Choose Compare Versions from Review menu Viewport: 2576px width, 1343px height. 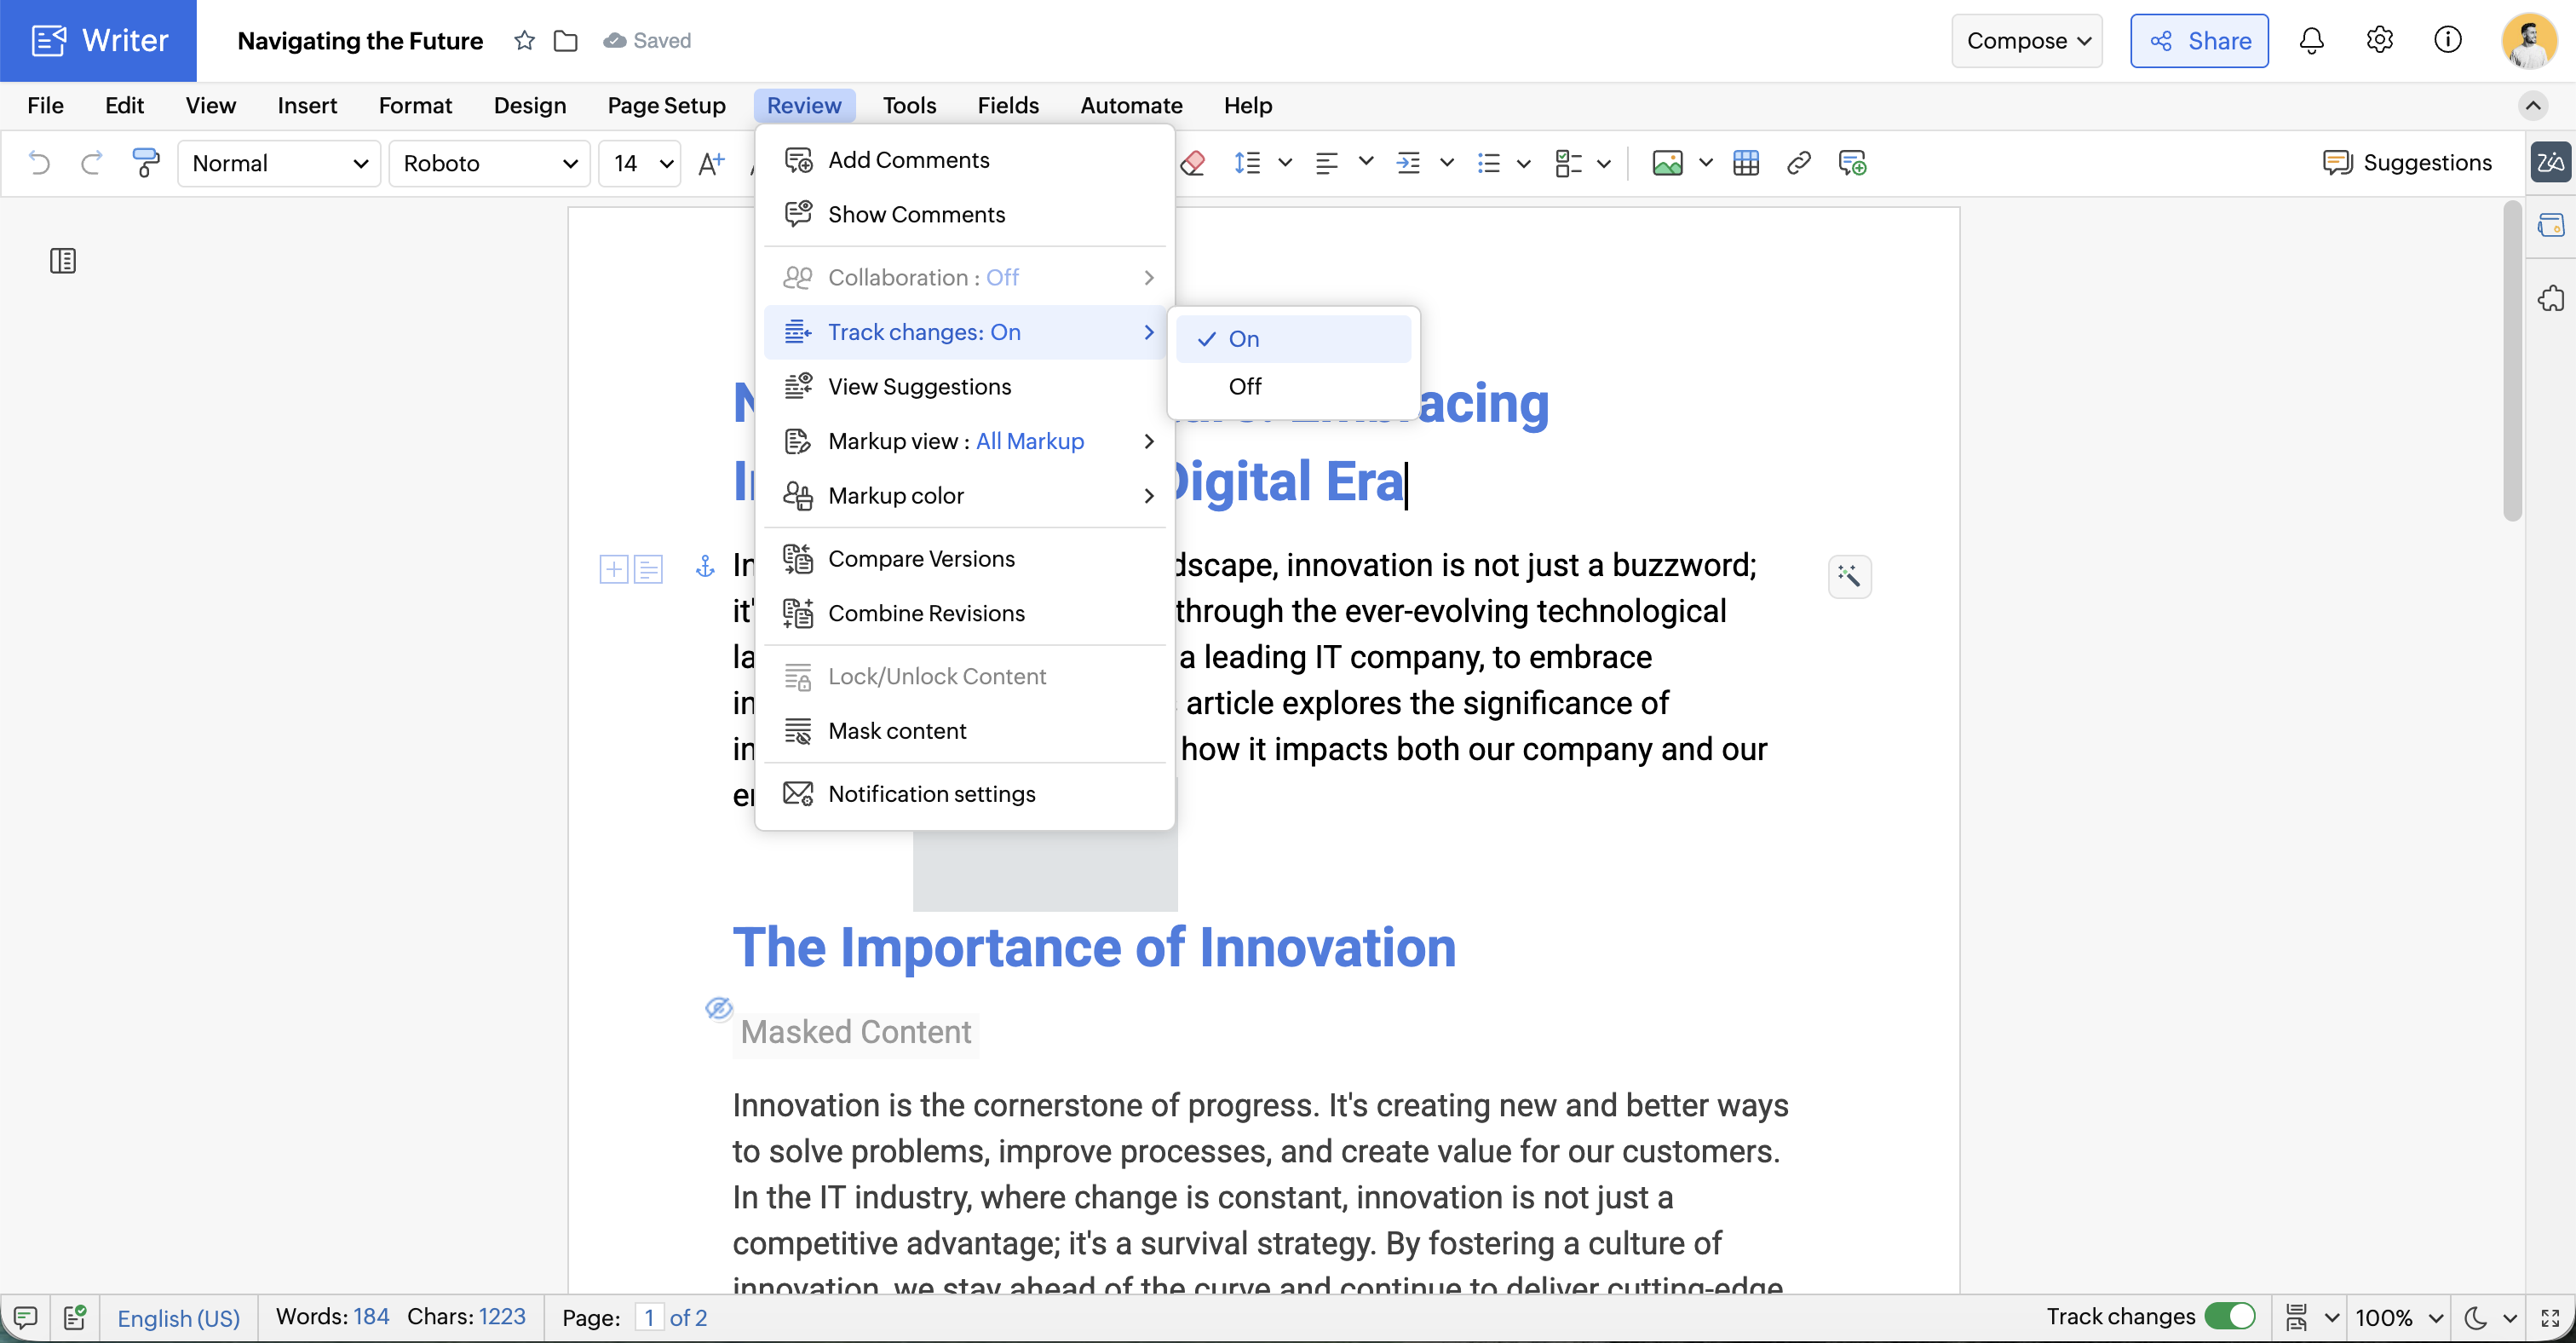[x=921, y=559]
